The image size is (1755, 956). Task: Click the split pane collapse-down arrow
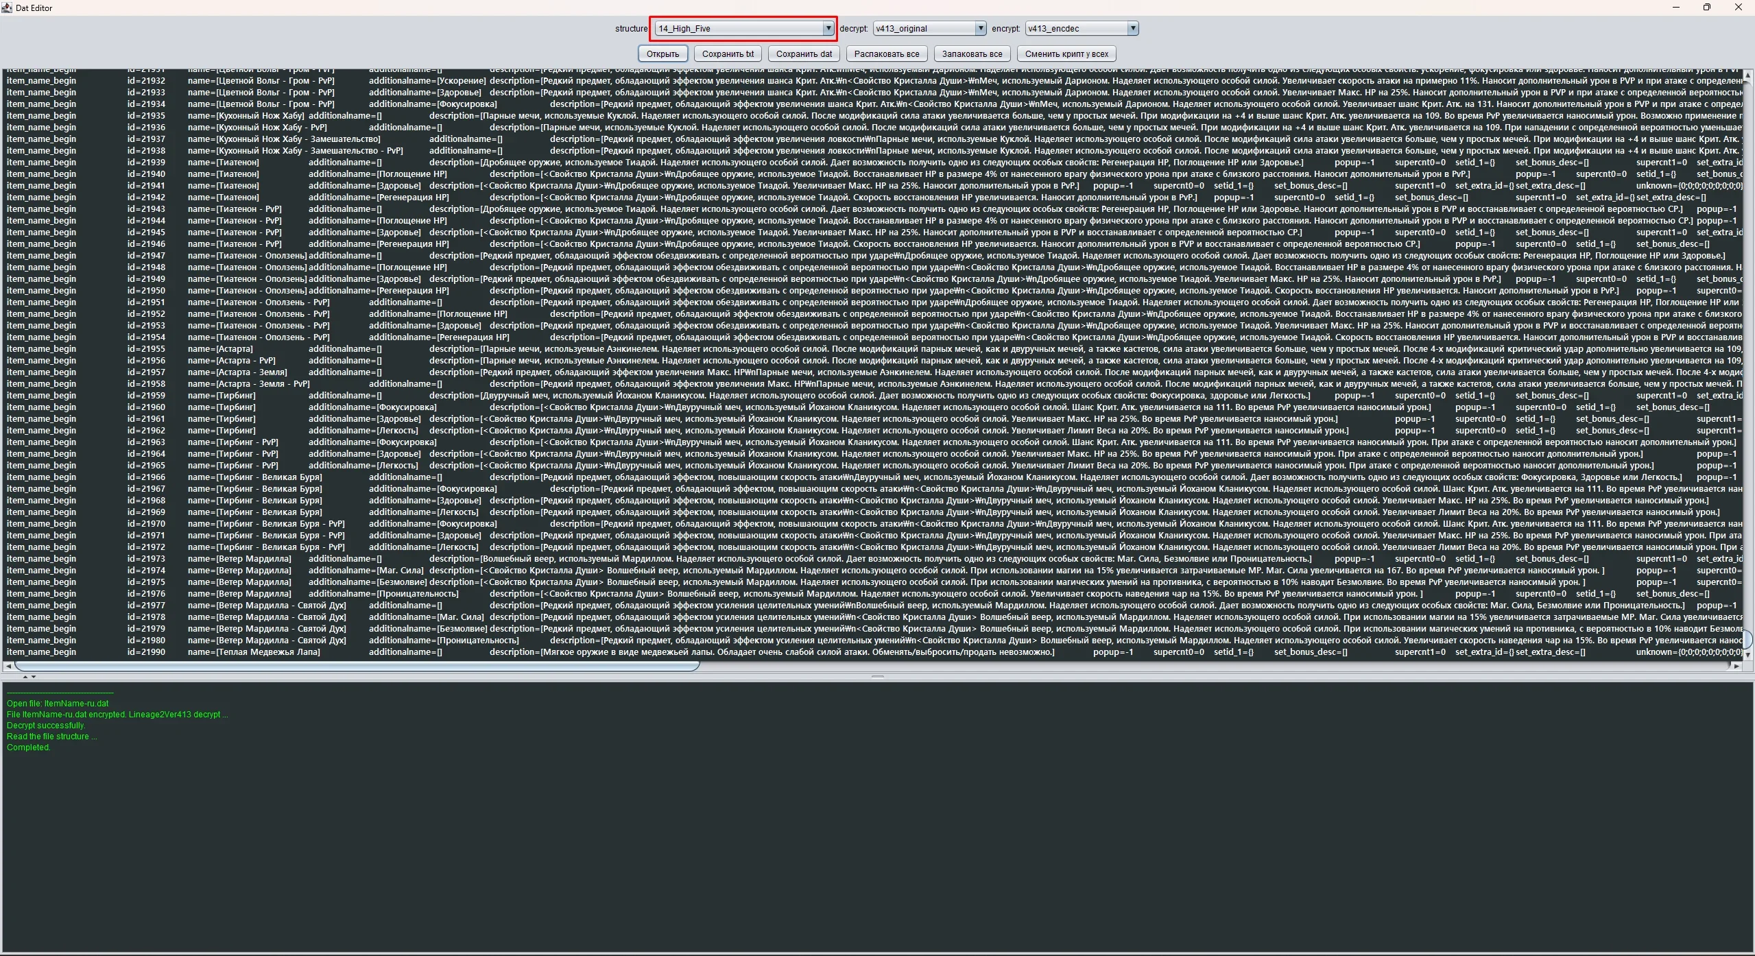(x=34, y=677)
